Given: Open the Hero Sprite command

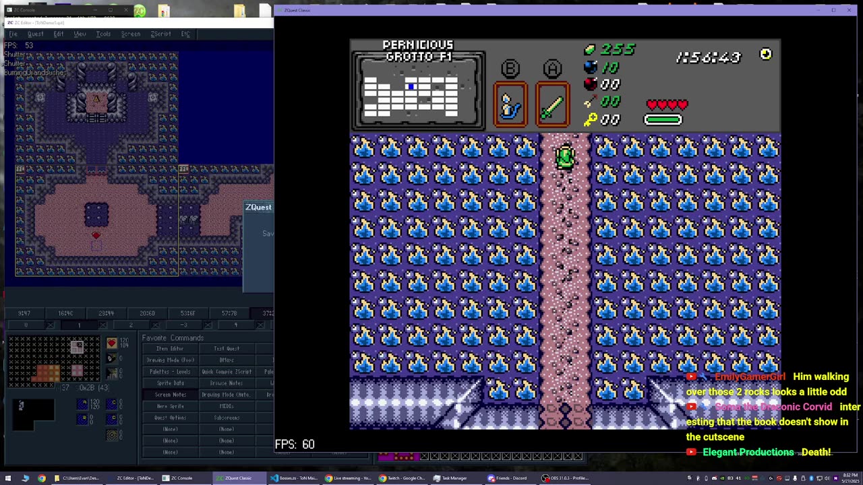Looking at the screenshot, I should pyautogui.click(x=170, y=406).
